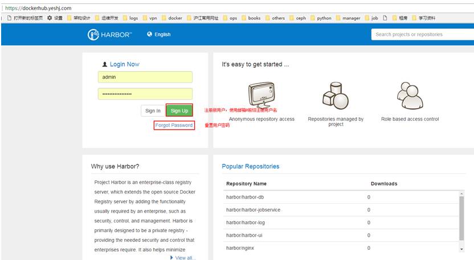The height and width of the screenshot is (260, 474).
Task: Click the blank page bookmark after job
Action: tap(385, 18)
